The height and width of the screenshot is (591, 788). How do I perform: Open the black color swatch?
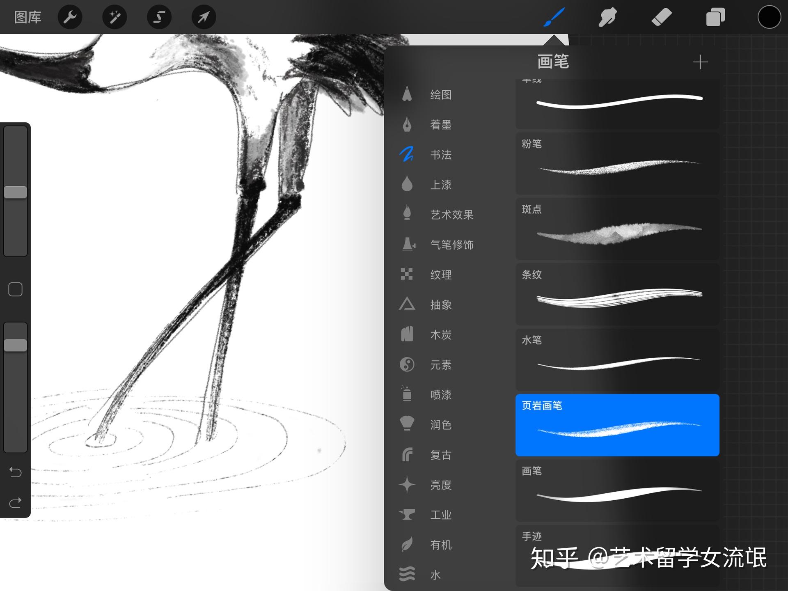coord(769,17)
